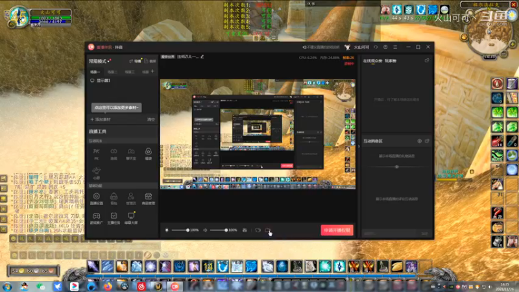
Task: Adjust the microphone volume slider
Action: point(180,230)
